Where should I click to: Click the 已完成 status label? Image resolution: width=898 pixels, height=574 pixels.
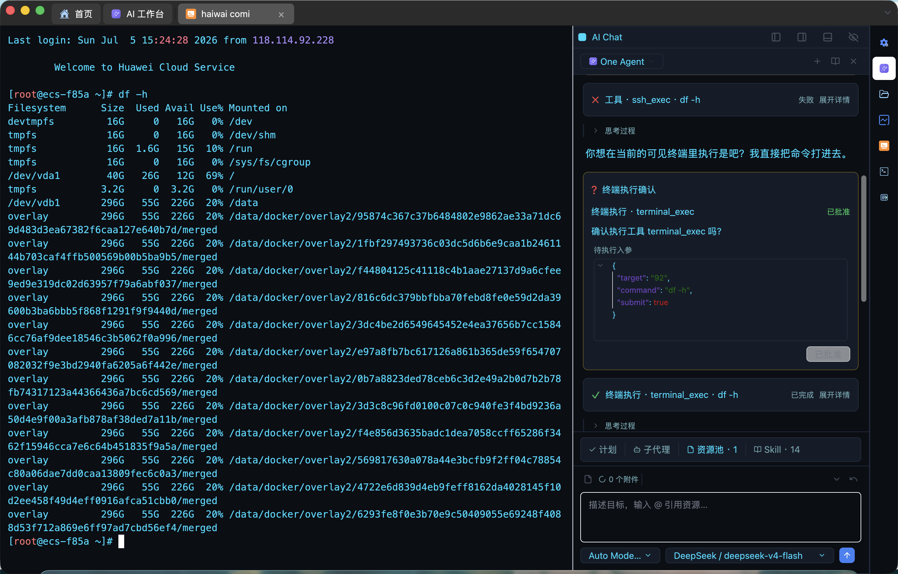click(802, 395)
